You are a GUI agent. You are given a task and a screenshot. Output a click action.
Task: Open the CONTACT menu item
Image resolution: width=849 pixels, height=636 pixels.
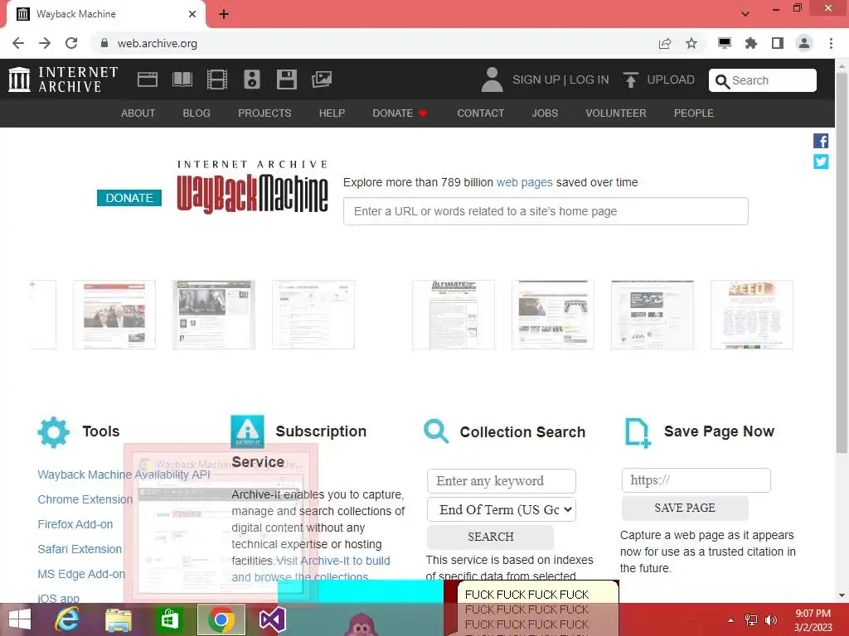(x=481, y=113)
